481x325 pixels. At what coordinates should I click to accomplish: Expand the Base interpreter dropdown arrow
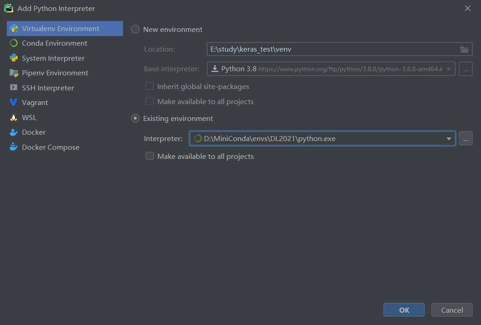449,69
